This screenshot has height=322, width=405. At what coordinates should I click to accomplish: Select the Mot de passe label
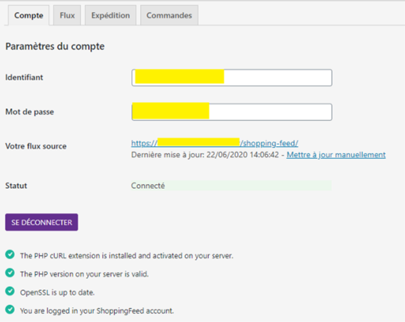point(30,112)
